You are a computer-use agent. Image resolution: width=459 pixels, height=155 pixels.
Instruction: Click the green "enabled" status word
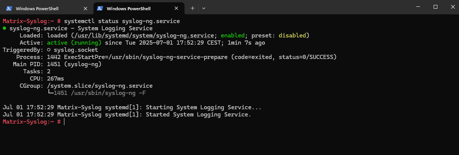pos(233,36)
